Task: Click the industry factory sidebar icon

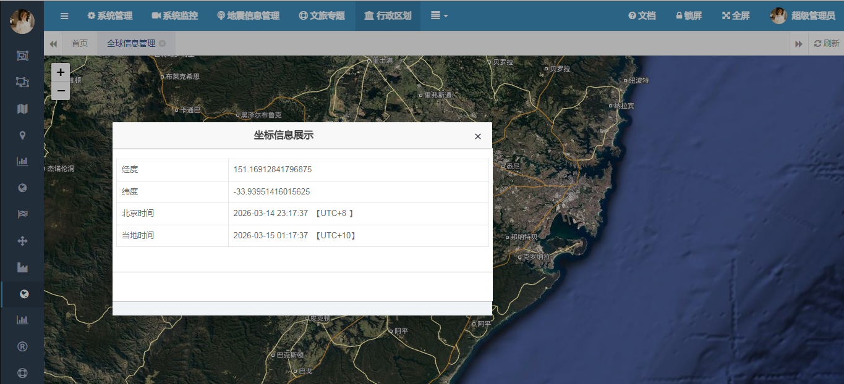Action: (22, 268)
